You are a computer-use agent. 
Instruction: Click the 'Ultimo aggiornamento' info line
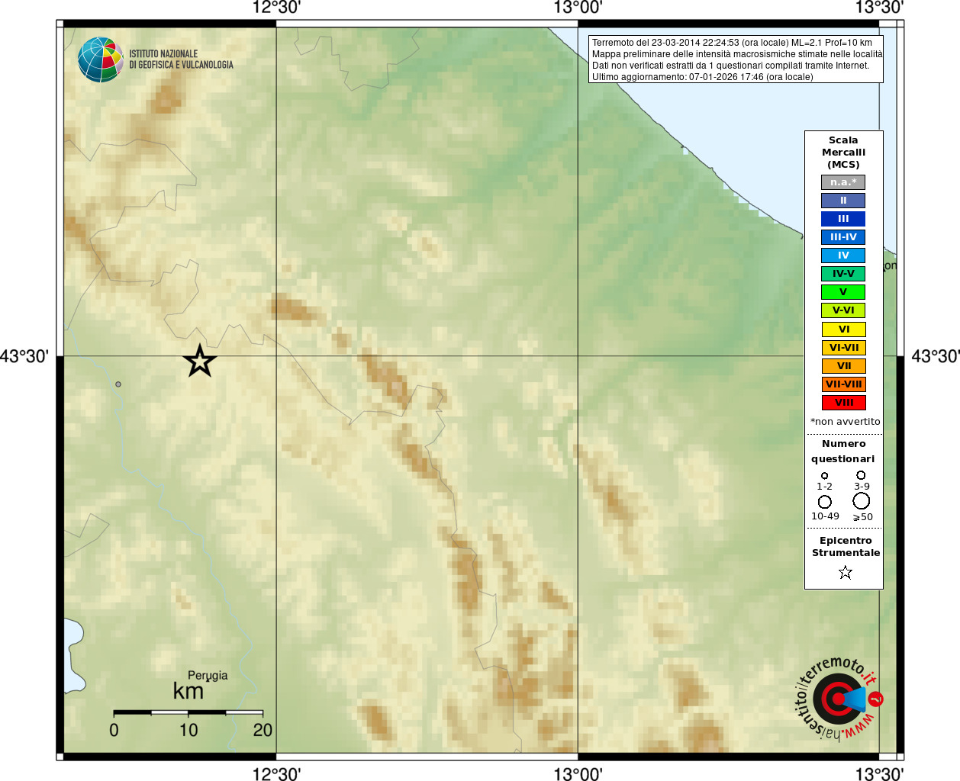pyautogui.click(x=703, y=77)
